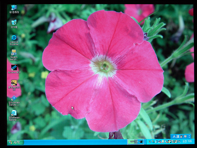Click the 69% battery gauge in taskbar
The width and height of the screenshot is (197, 148).
coord(133,141)
